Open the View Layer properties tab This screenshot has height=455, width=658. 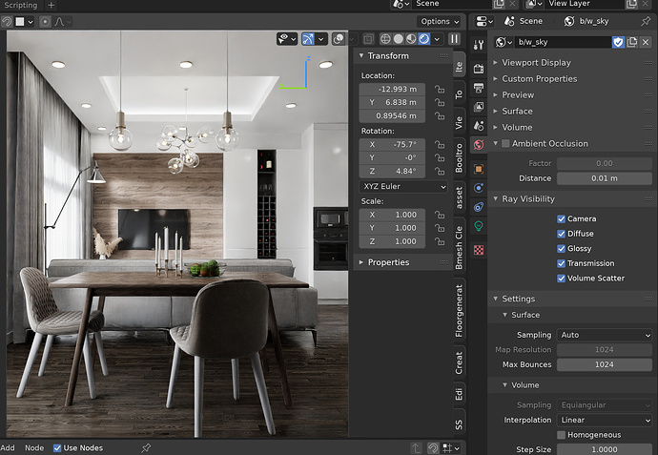[479, 107]
